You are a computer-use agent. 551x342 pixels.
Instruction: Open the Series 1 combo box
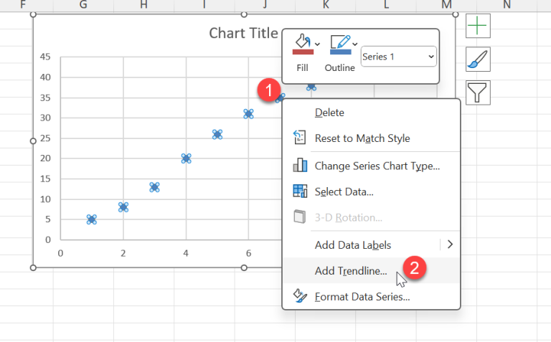398,57
